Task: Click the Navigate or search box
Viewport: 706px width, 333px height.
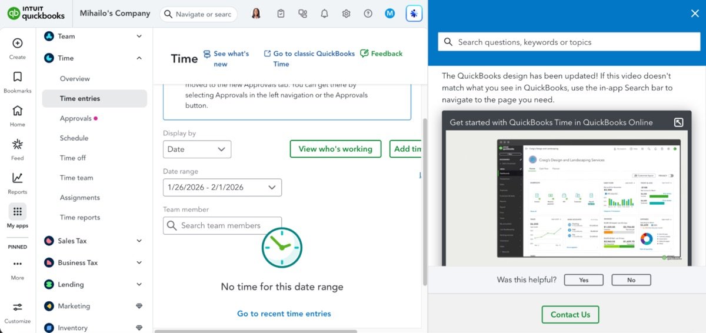Action: click(x=198, y=14)
